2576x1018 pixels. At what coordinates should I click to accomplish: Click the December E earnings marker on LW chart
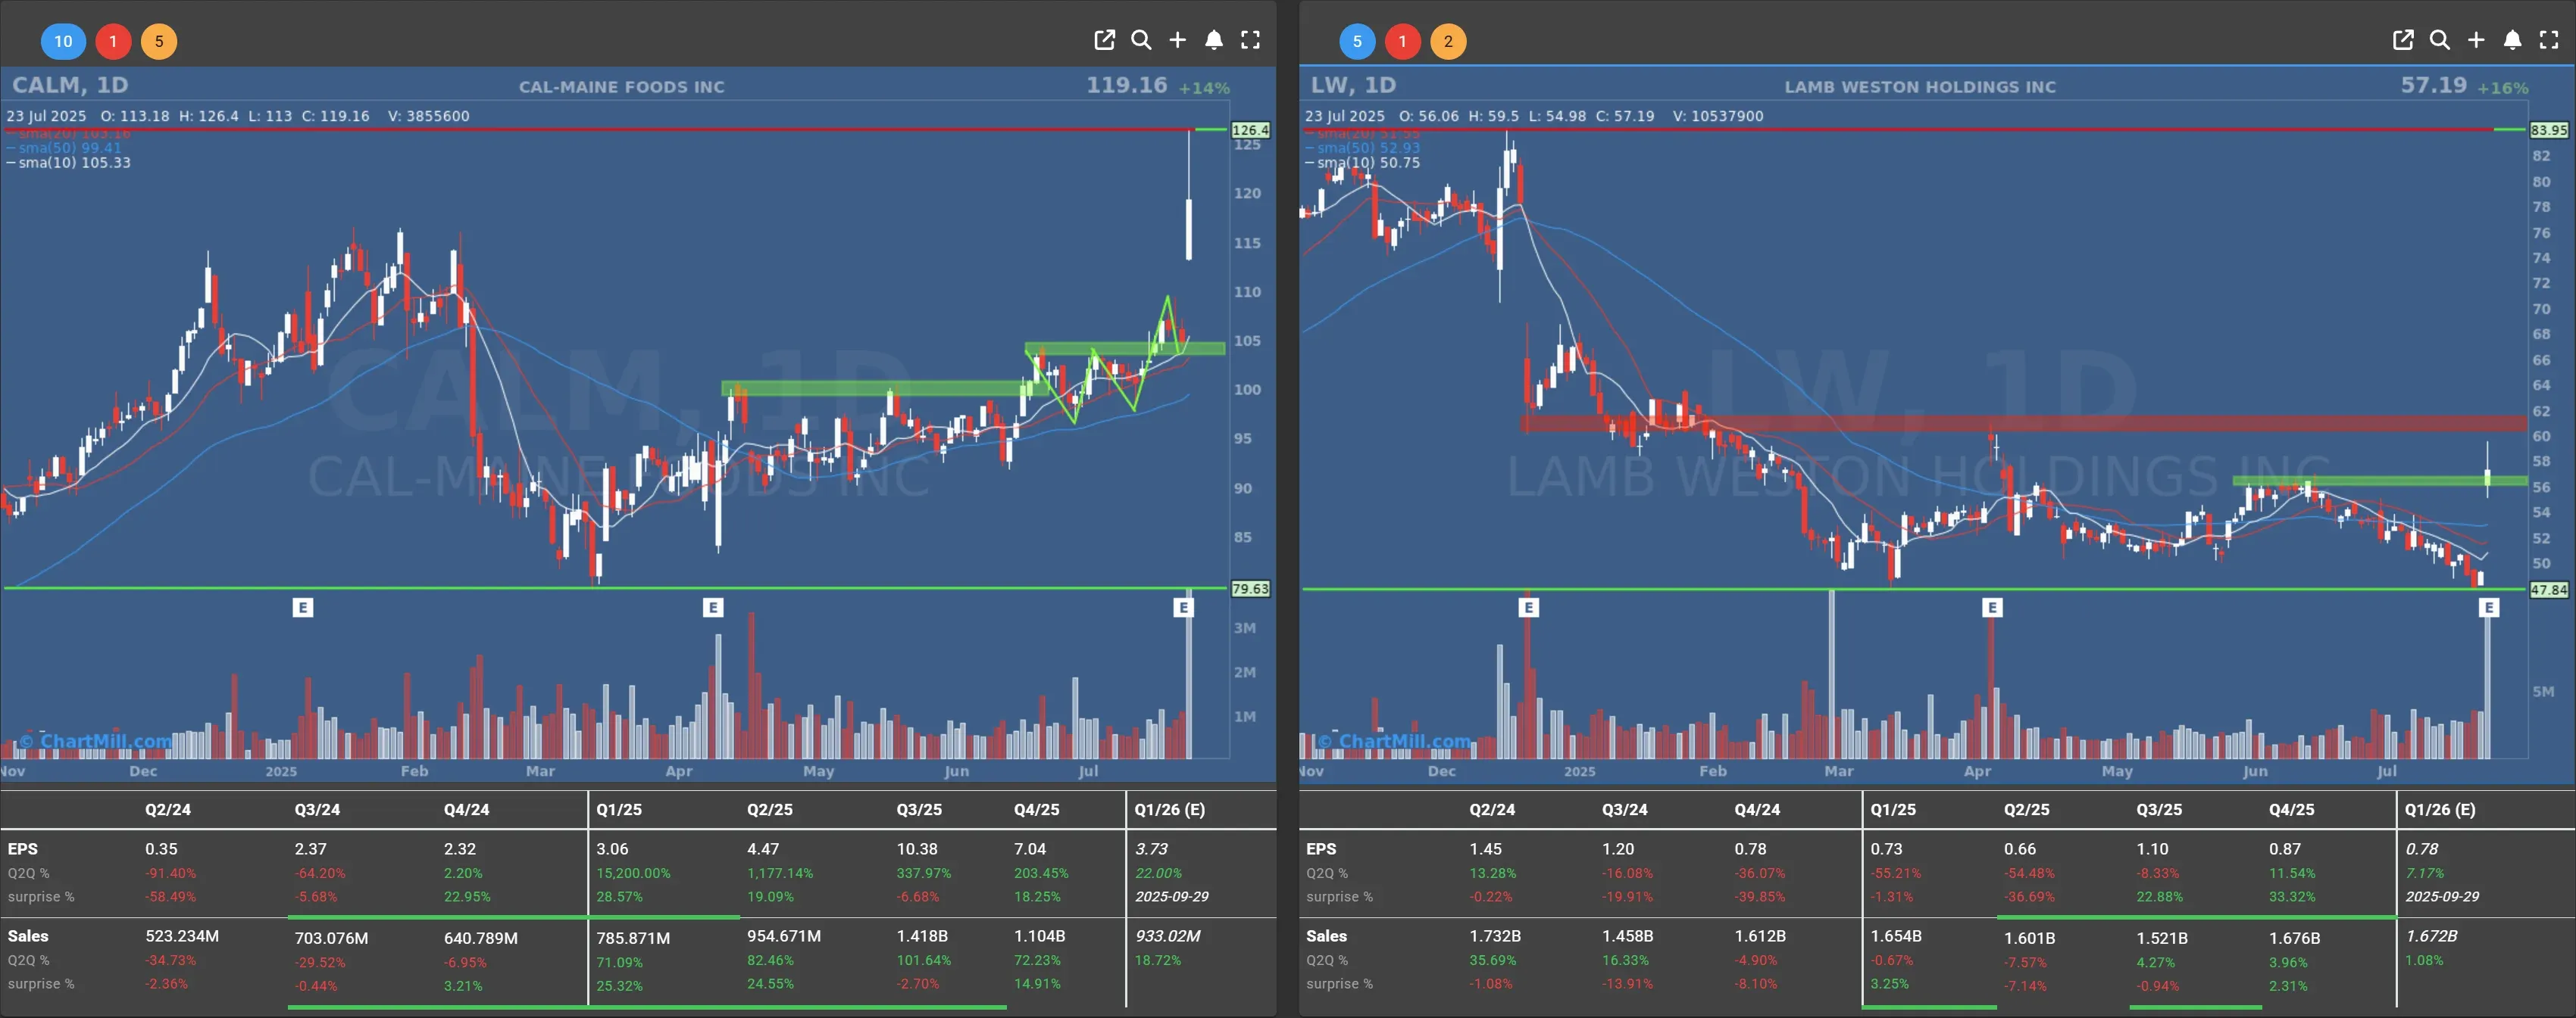[1528, 608]
